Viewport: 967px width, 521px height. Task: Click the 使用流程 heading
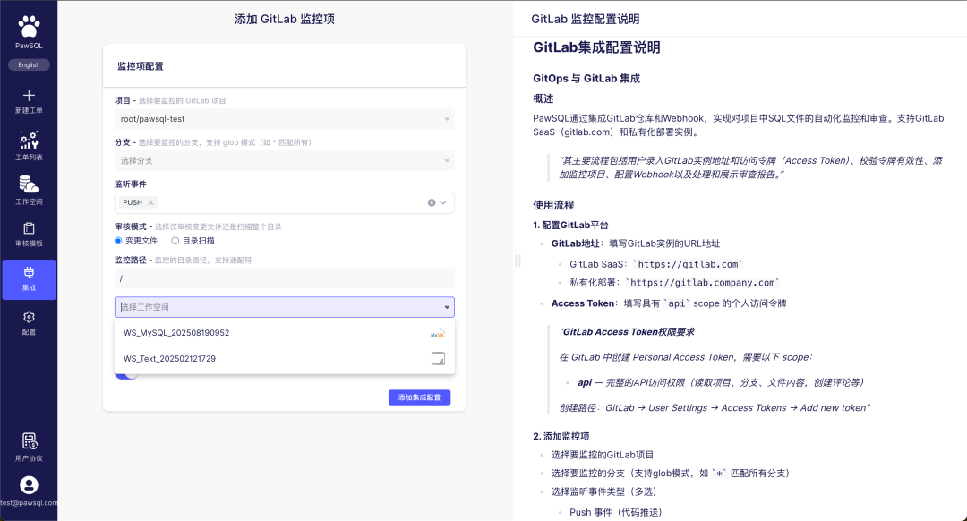(553, 205)
